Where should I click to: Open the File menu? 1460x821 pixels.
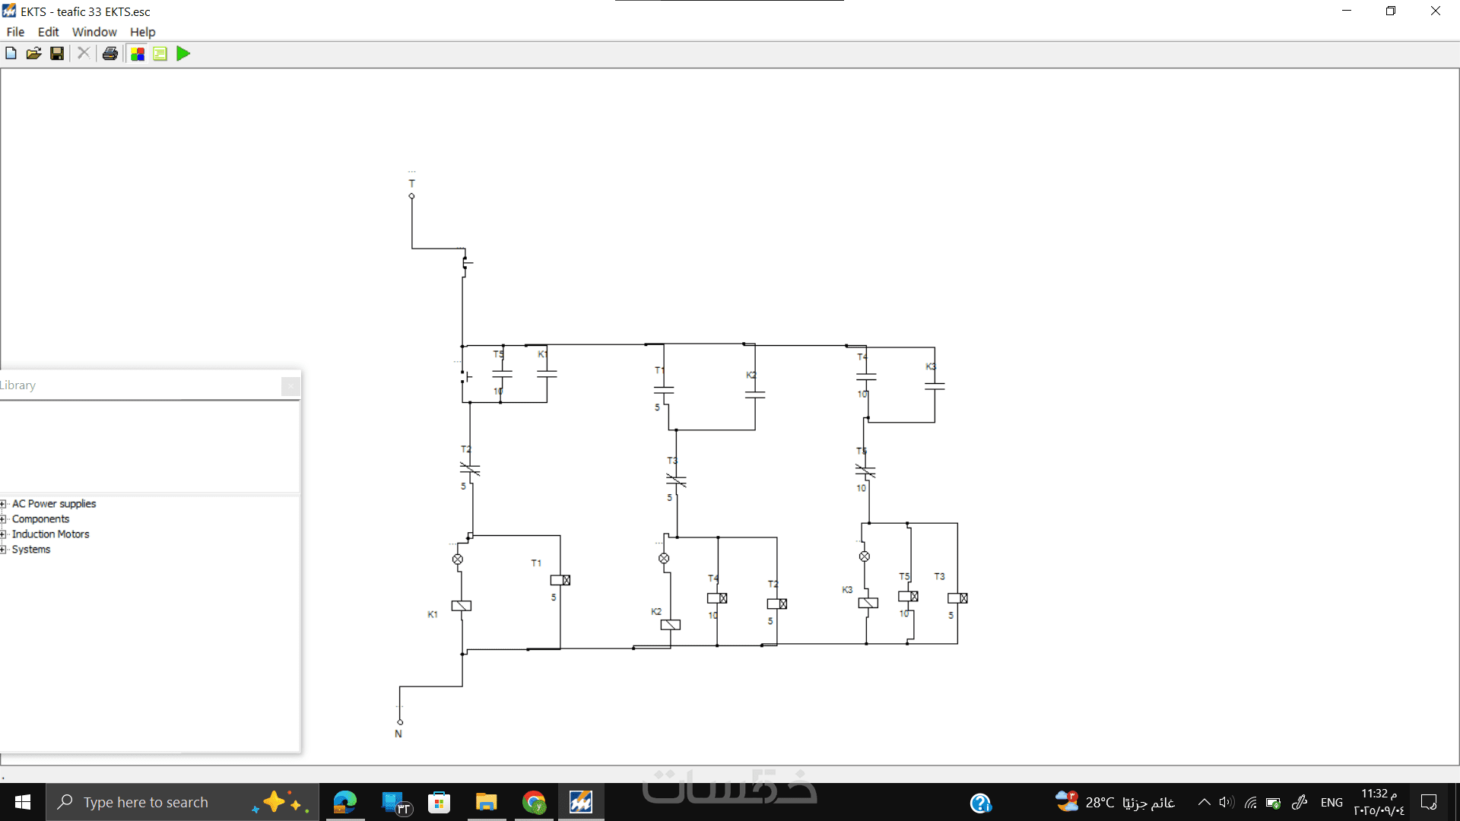tap(15, 32)
